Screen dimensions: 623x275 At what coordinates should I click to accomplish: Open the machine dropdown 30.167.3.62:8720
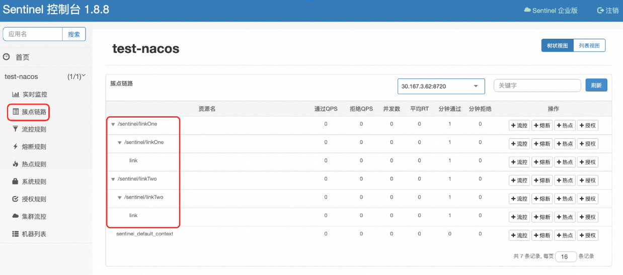click(x=440, y=86)
